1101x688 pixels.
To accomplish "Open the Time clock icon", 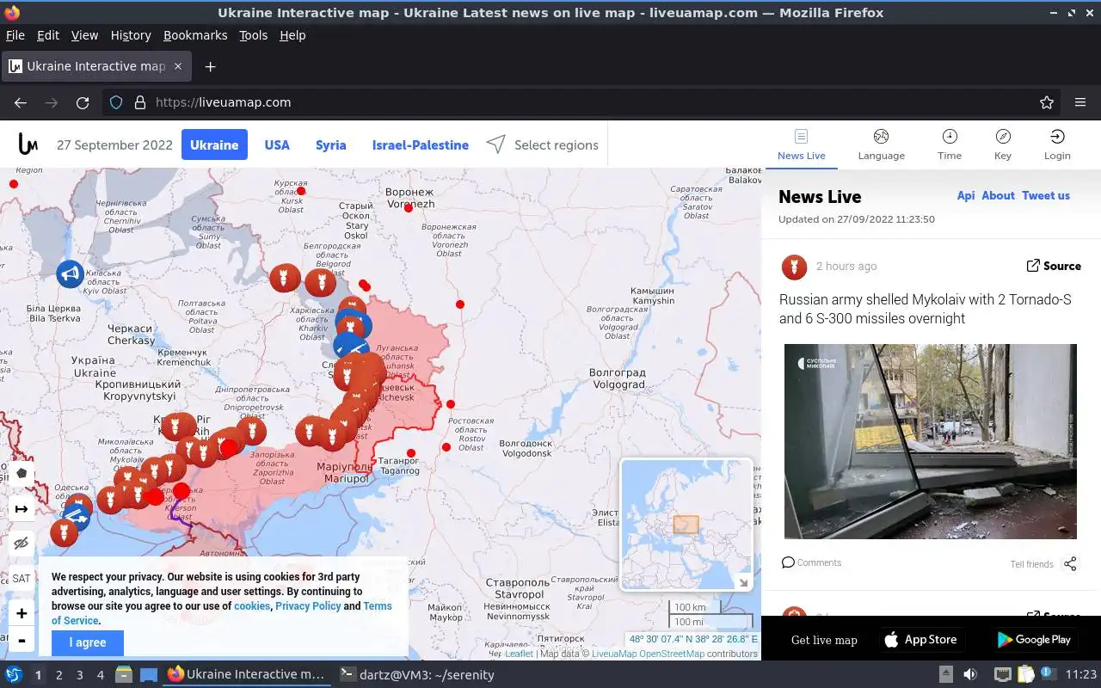I will coord(950,137).
